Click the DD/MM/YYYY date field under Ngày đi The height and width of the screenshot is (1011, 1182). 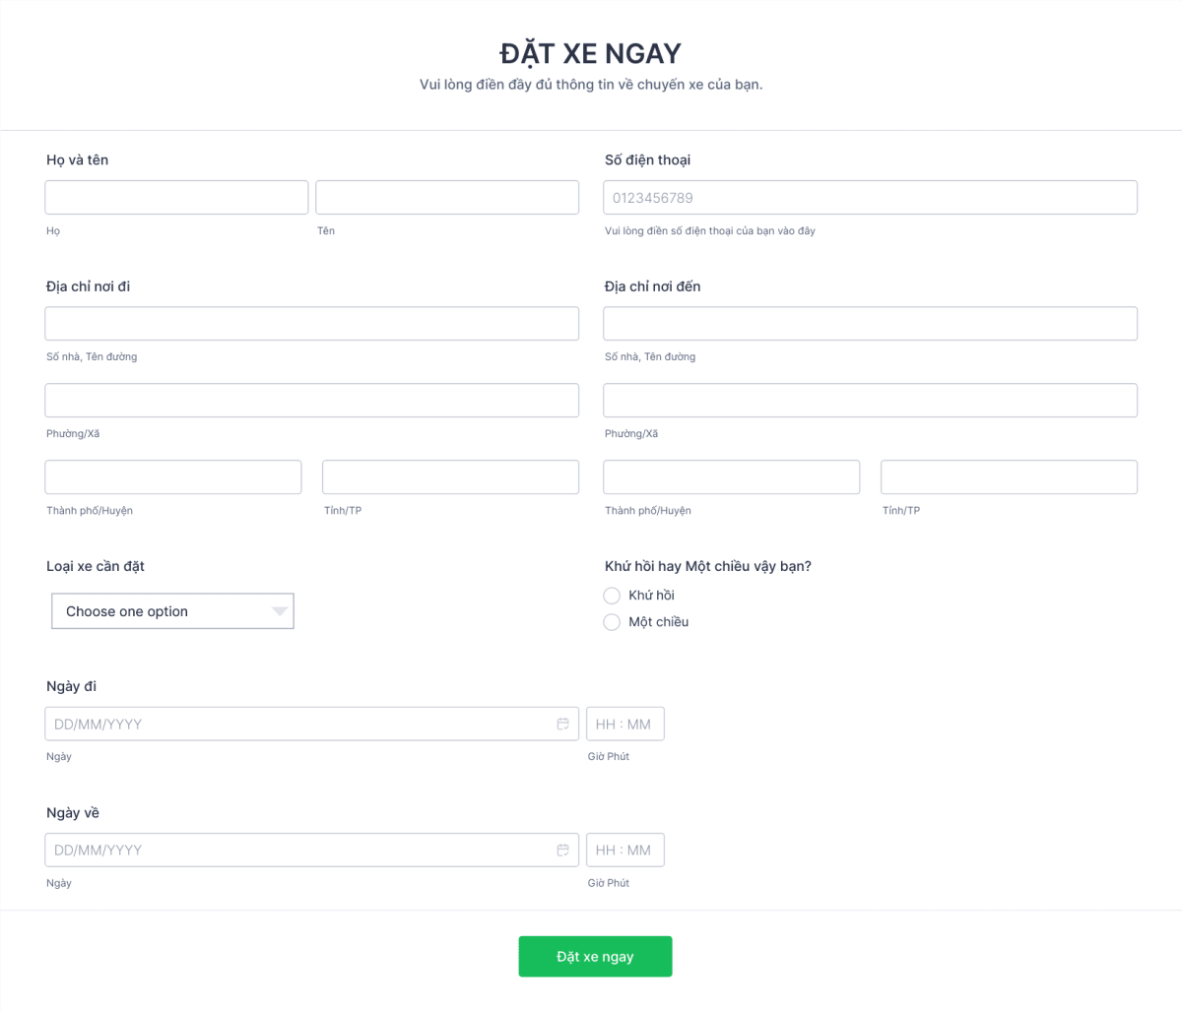(295, 724)
